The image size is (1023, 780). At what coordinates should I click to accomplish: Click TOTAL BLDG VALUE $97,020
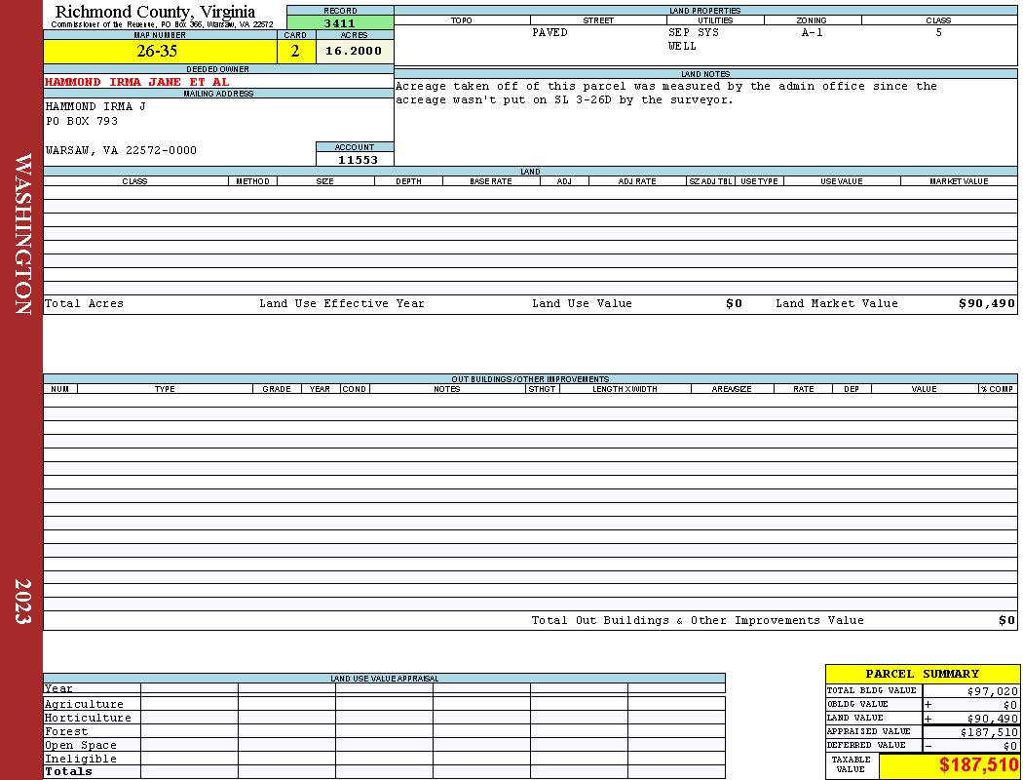993,691
